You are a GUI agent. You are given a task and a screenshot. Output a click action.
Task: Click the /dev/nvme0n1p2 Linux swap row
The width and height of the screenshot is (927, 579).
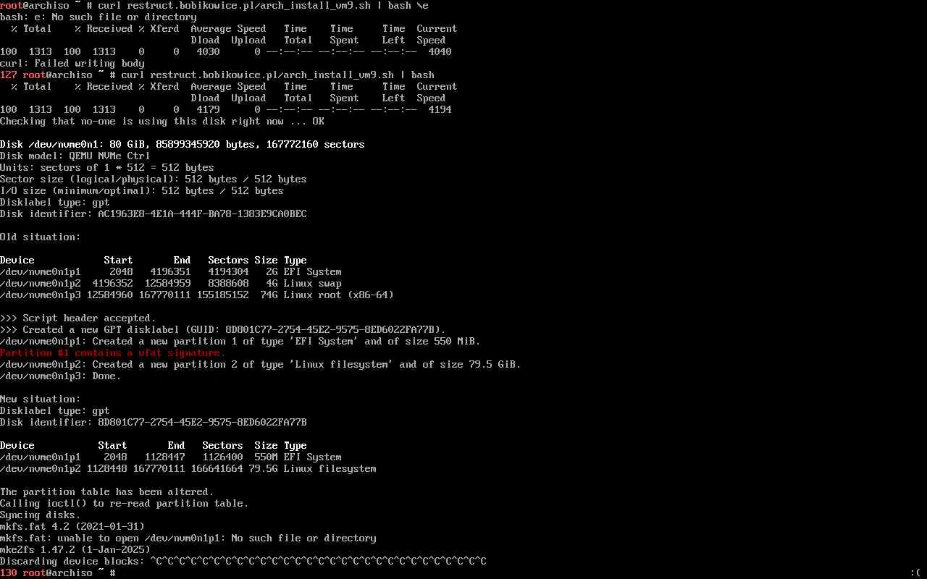click(x=171, y=283)
